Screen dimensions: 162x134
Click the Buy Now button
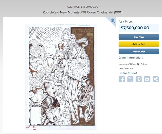[139, 37]
